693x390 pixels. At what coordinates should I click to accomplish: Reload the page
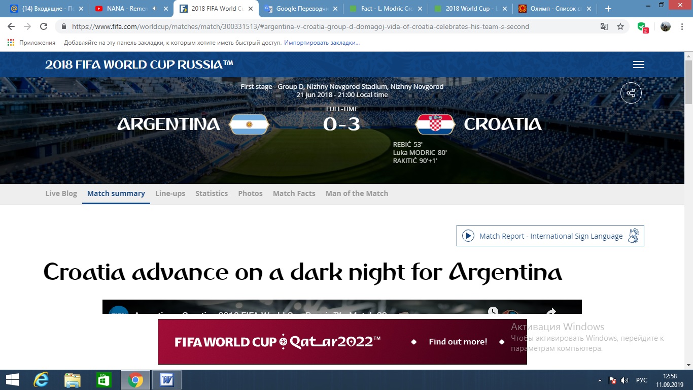pyautogui.click(x=44, y=26)
